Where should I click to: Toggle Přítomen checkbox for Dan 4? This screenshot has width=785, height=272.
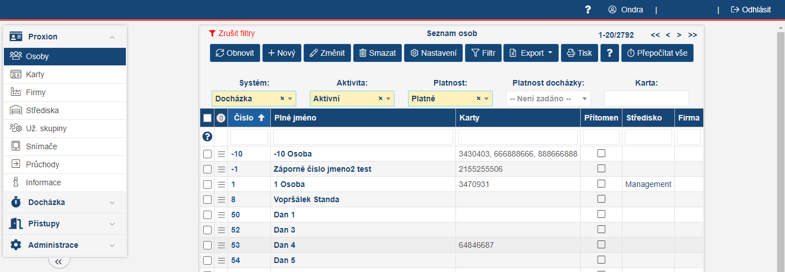(x=601, y=245)
